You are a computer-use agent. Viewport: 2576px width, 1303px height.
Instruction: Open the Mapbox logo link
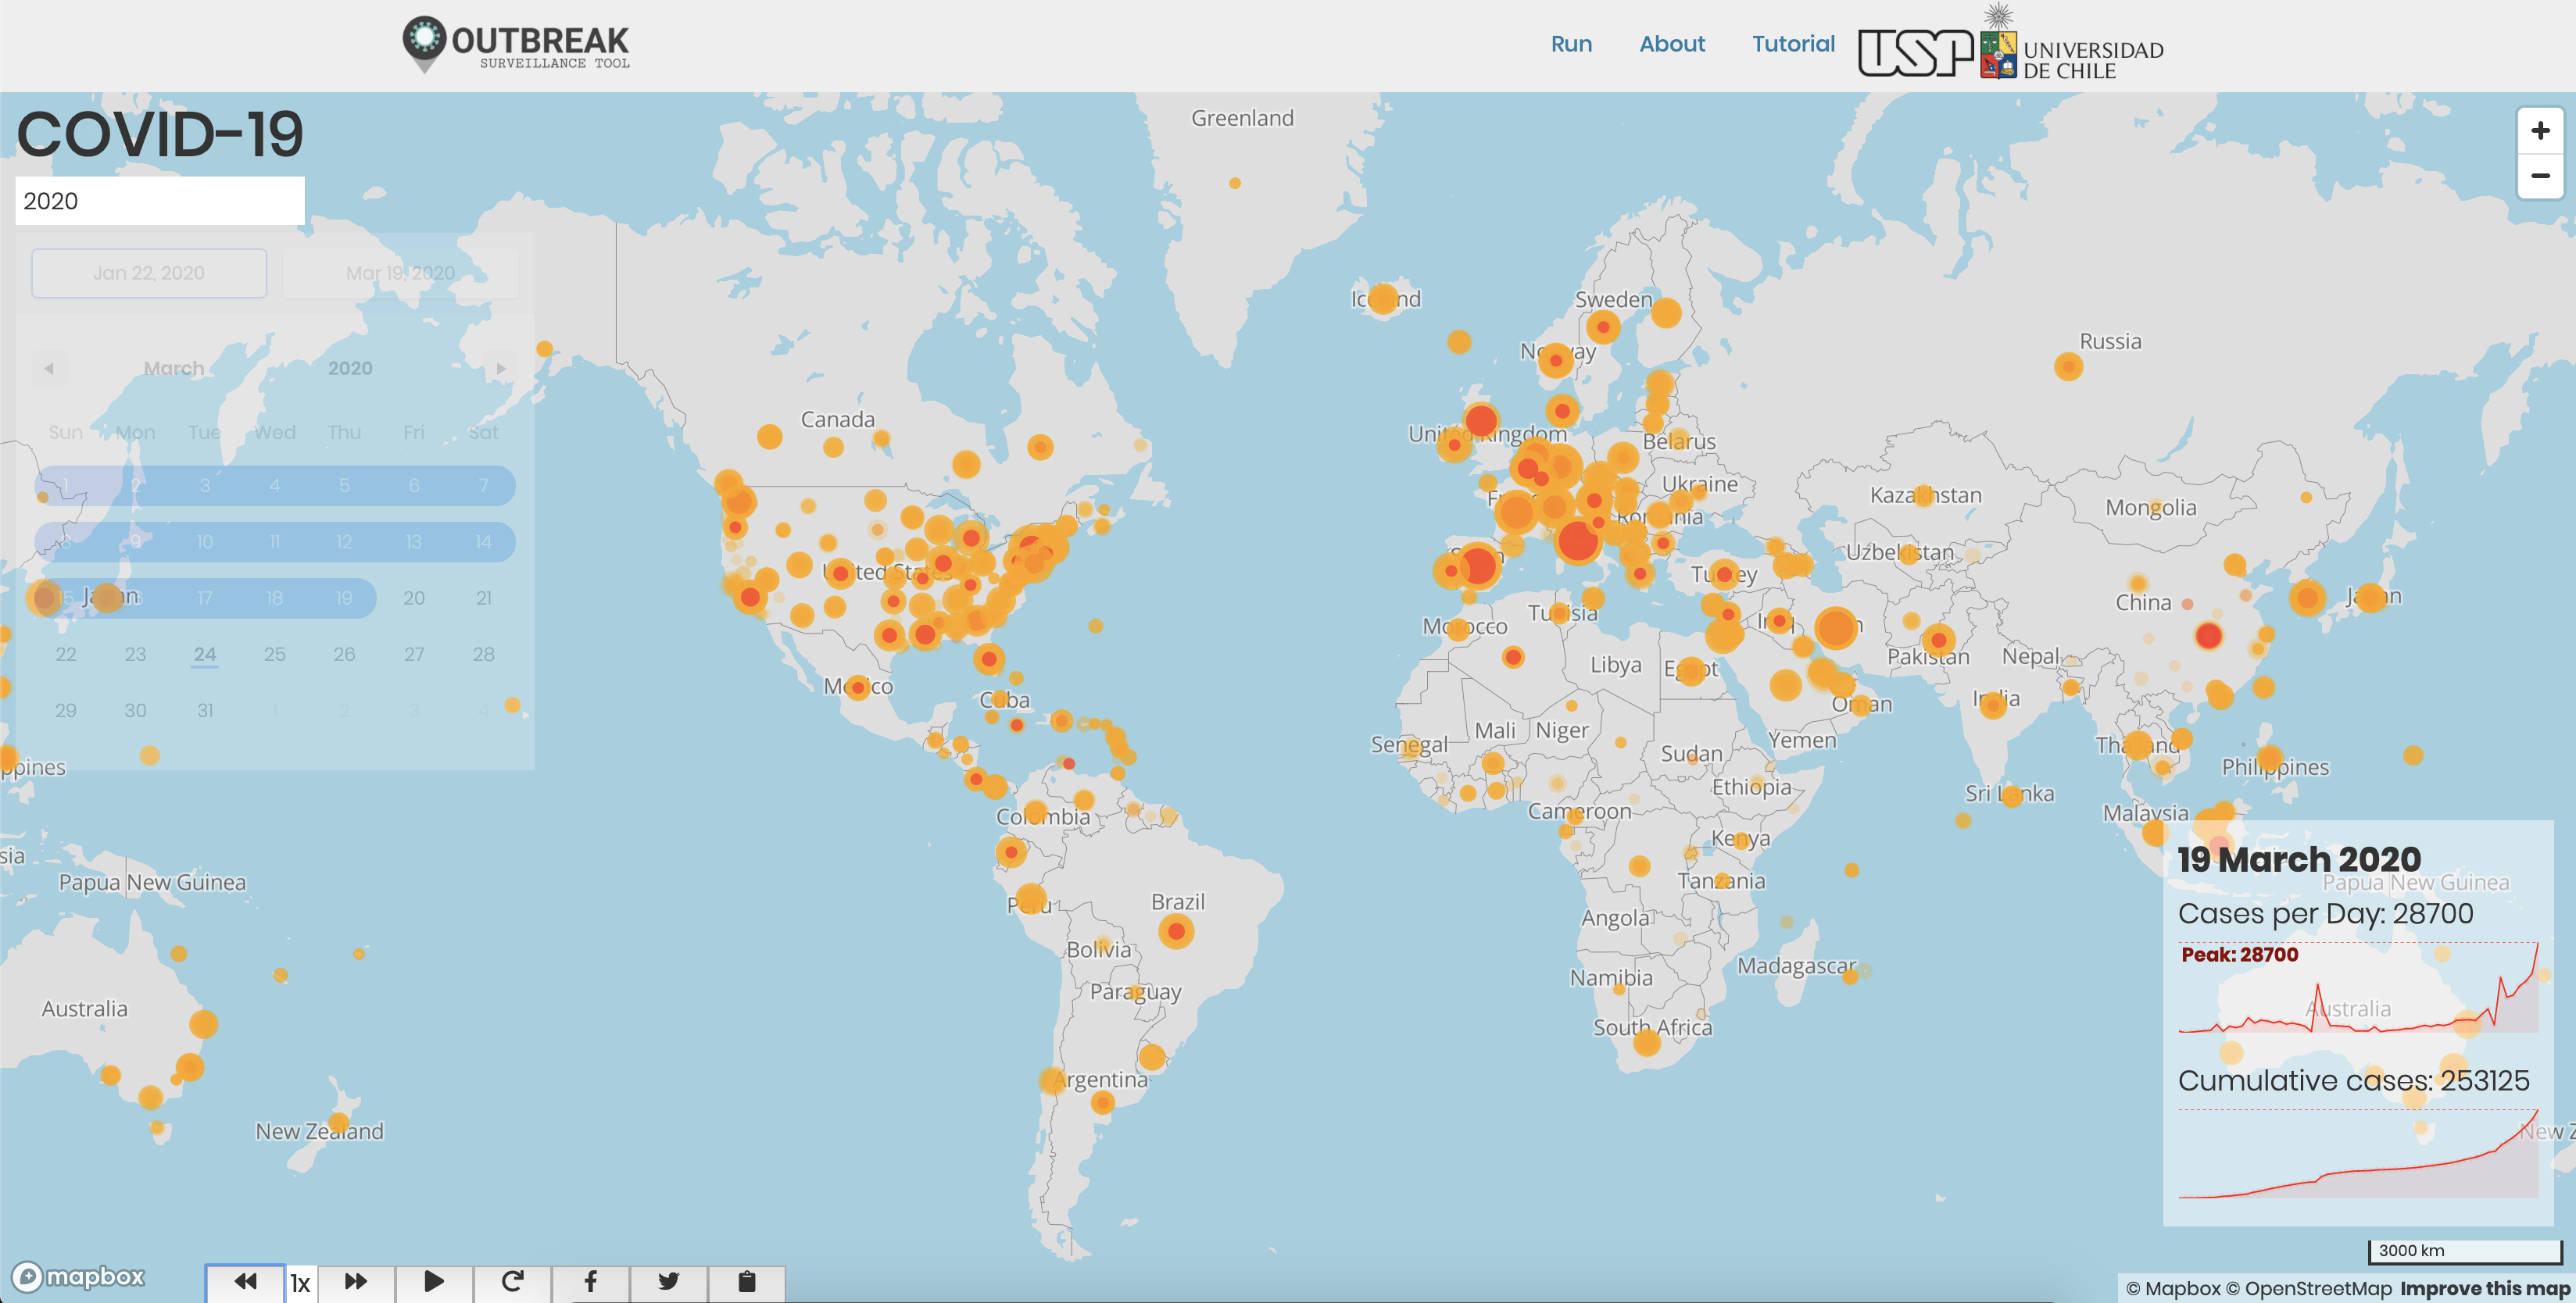click(79, 1276)
